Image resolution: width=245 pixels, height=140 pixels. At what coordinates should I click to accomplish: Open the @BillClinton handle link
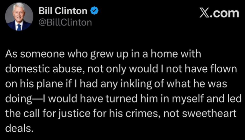pyautogui.click(x=65, y=22)
